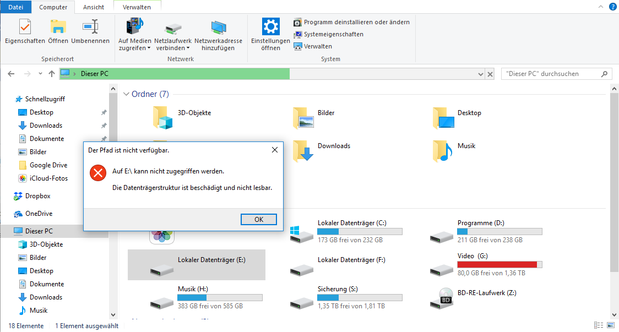Select the Video (G:) drive

[x=486, y=264]
